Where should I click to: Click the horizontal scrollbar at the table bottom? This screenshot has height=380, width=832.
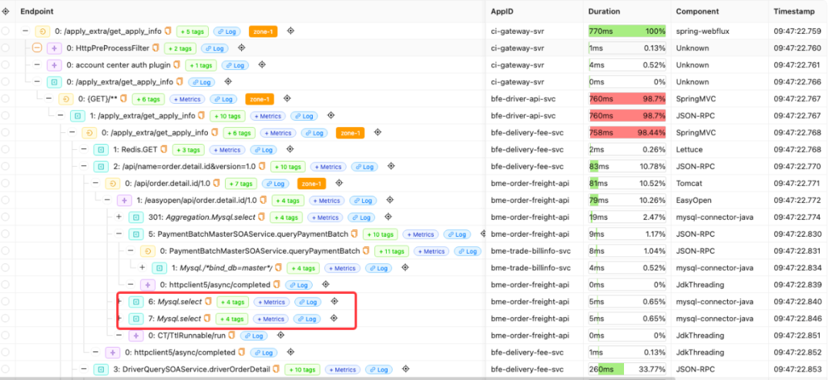(337, 378)
